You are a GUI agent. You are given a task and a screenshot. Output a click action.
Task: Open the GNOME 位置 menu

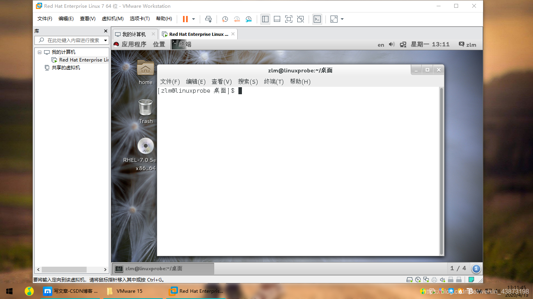pos(159,44)
